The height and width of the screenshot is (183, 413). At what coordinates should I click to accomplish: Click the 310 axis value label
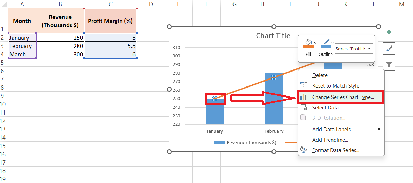coord(176,48)
